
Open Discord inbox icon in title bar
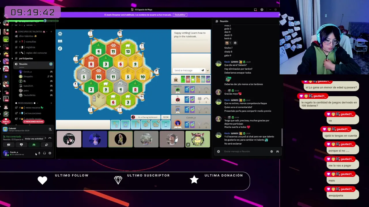255,10
